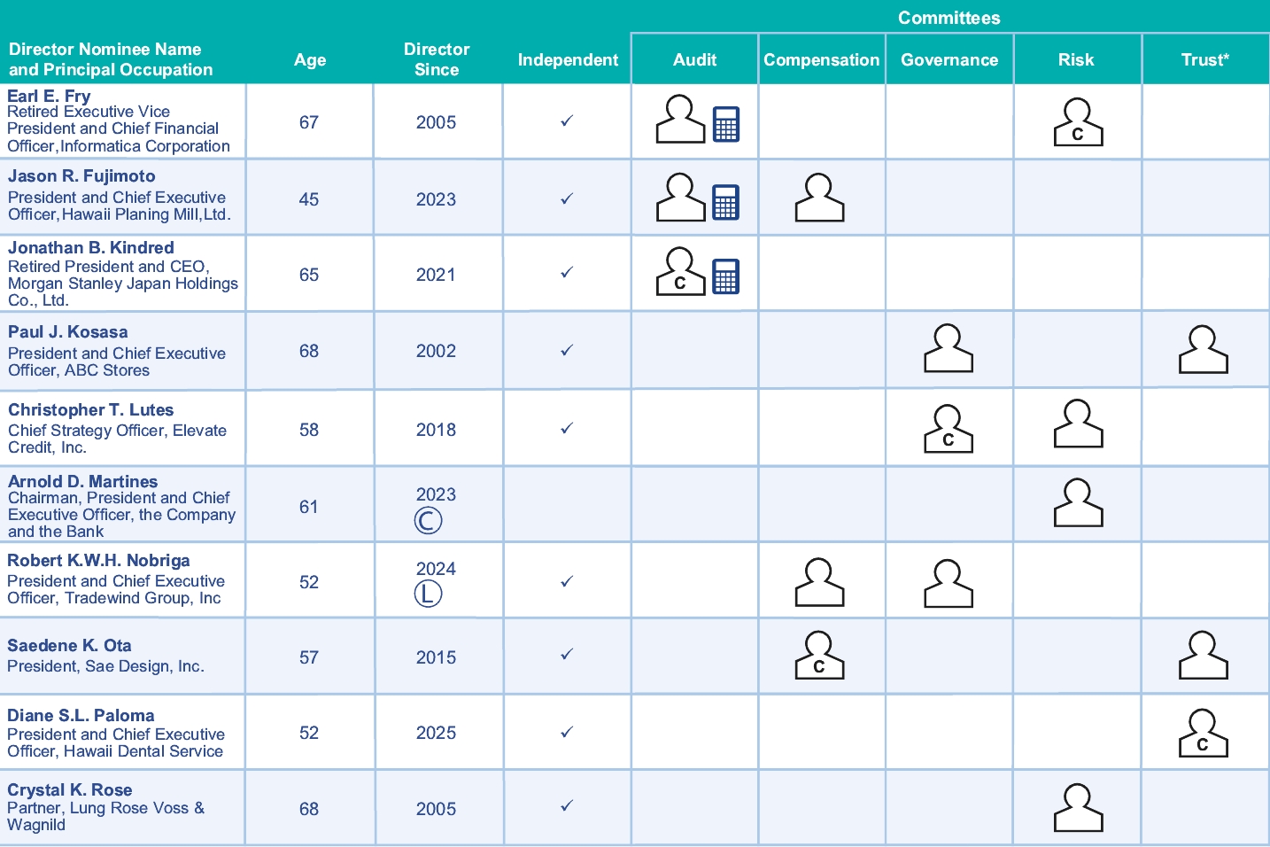Screen dimensions: 1270x847
Task: Click Saedene K. Ota's Compensation chair icon
Action: 819,656
